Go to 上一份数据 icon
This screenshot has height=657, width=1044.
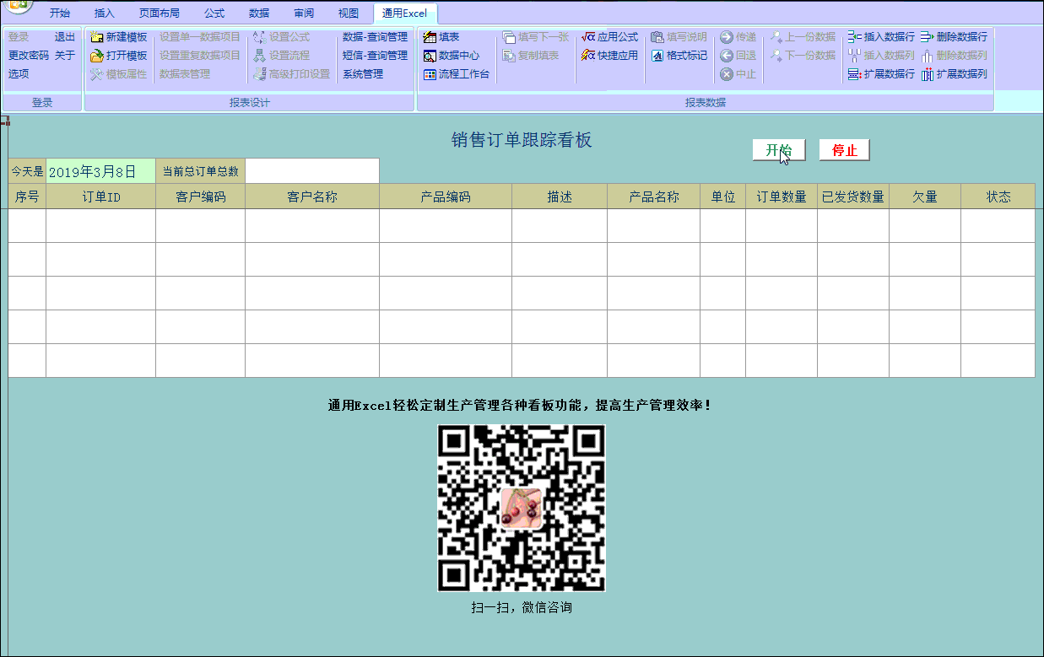coord(776,37)
